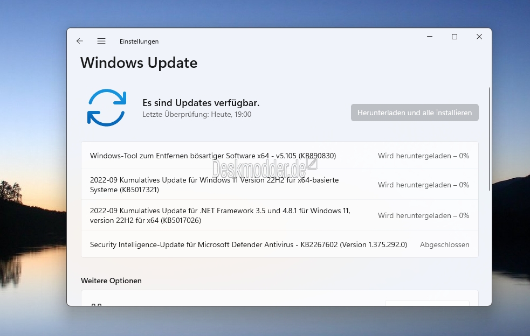Select the KB5017321 cumulative update row
530x336 pixels.
click(279, 185)
